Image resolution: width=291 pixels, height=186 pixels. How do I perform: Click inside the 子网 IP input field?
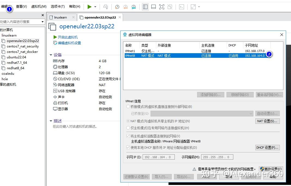click(159, 157)
